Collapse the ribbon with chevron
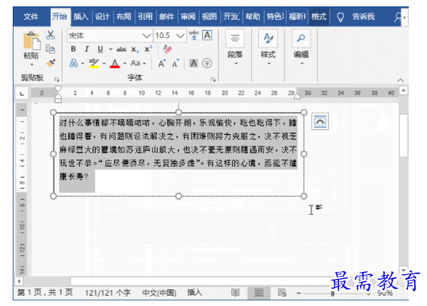The height and width of the screenshot is (306, 427). click(x=400, y=80)
